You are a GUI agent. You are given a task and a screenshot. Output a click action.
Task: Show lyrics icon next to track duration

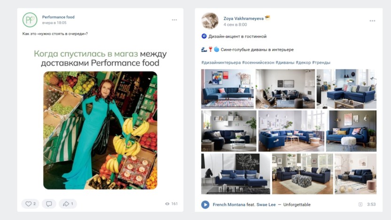pyautogui.click(x=360, y=204)
